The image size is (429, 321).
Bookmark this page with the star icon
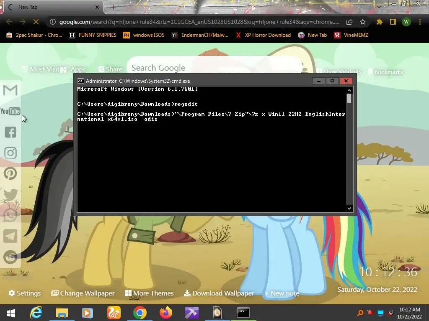363,22
